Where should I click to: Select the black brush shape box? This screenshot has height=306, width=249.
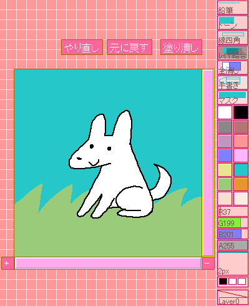223,281
